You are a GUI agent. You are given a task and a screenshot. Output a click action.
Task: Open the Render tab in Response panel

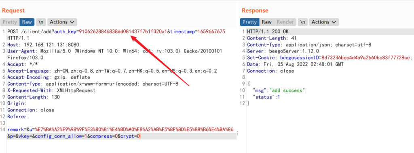click(x=285, y=22)
